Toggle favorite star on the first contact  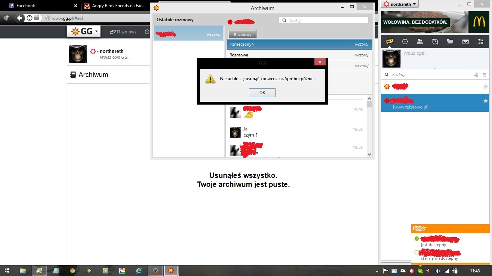(486, 87)
